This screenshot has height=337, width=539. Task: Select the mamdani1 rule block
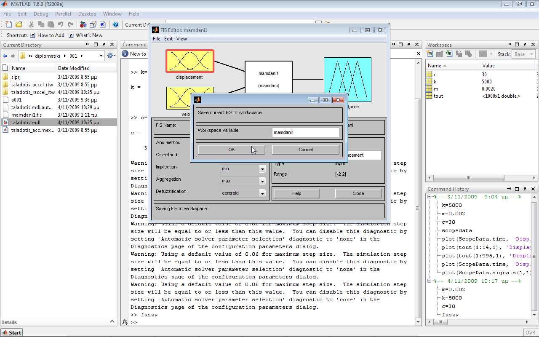(x=269, y=78)
